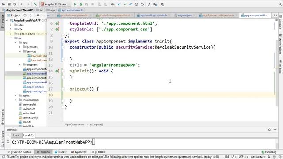The width and height of the screenshot is (283, 159).
Task: Open the TODO tool window
Action: pyautogui.click(x=98, y=152)
